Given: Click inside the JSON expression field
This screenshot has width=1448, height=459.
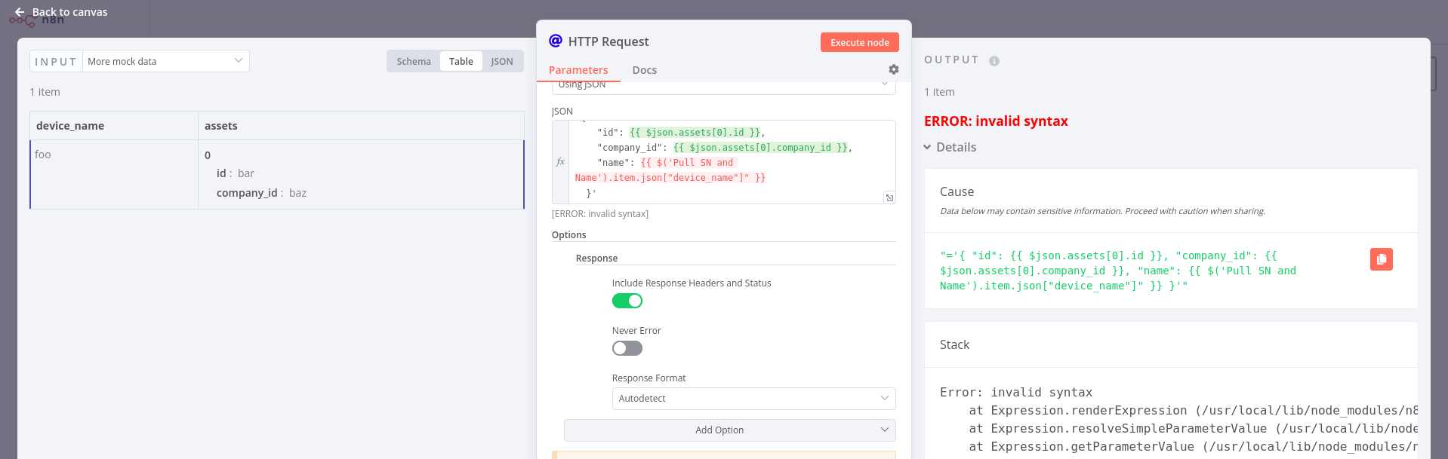Looking at the screenshot, I should pyautogui.click(x=732, y=162).
